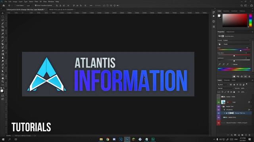Image resolution: width=254 pixels, height=142 pixels.
Task: Delete adjustment layer from Properties panel
Action: [249, 77]
